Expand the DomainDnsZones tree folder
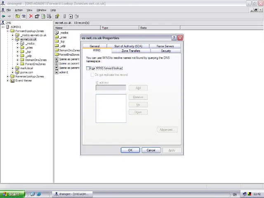This screenshot has width=264, height=198. [17, 60]
